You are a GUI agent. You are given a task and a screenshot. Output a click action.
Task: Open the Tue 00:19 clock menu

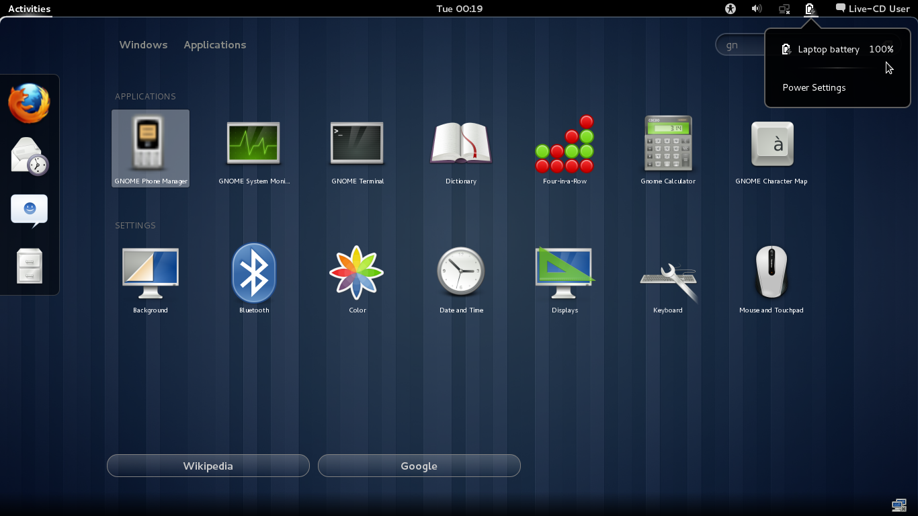[x=460, y=9]
